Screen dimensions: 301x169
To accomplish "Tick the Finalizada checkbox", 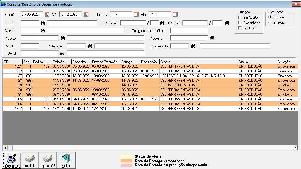I will (240, 28).
